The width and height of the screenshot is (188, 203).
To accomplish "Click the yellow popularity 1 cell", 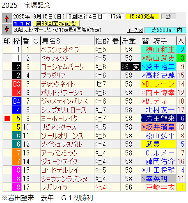I will 181,187.
